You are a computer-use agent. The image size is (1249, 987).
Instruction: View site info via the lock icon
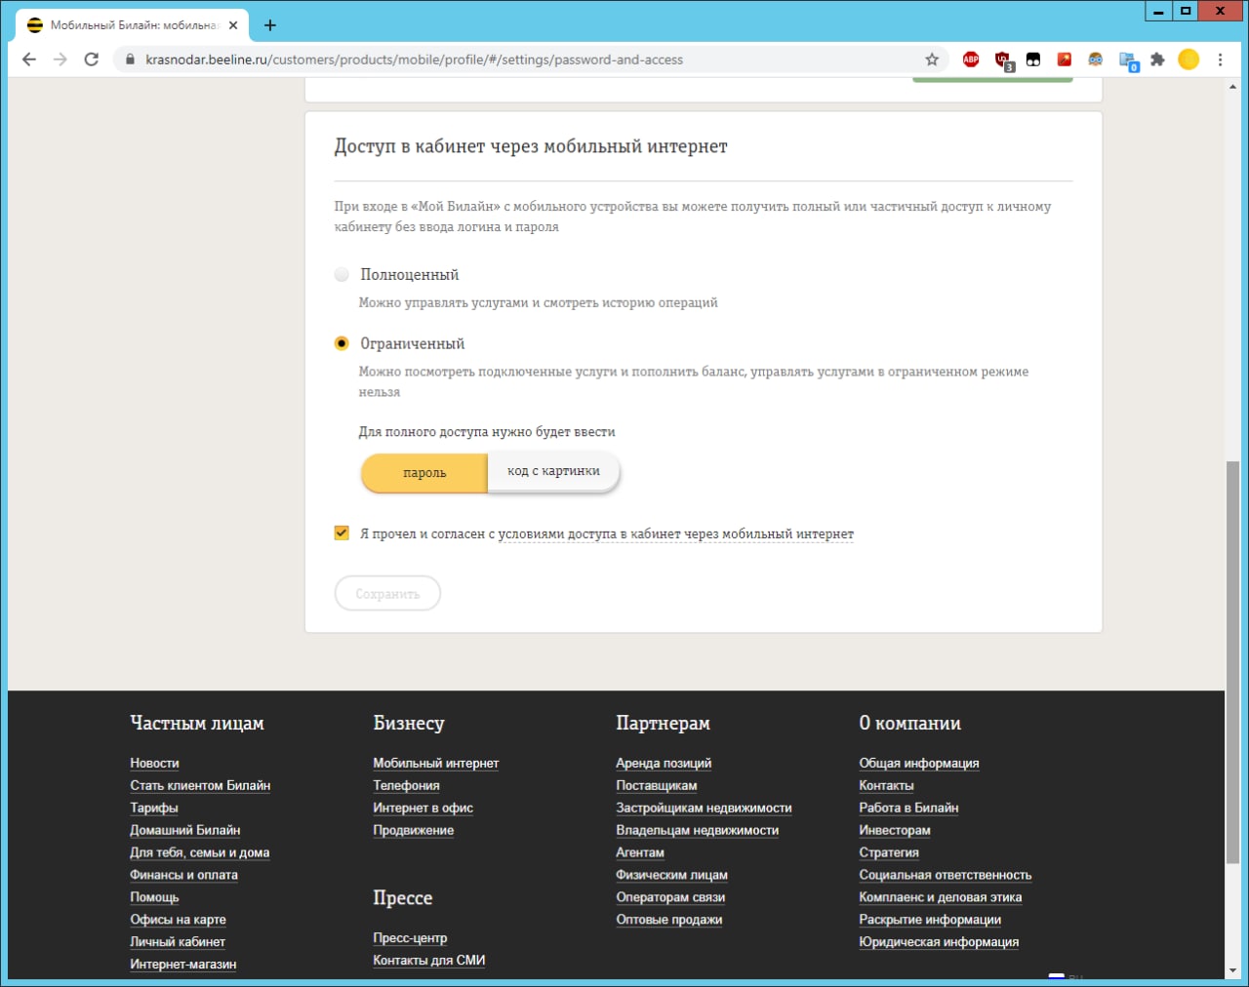point(130,59)
